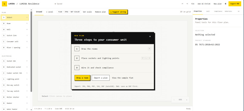Image resolution: width=244 pixels, height=111 pixels.
Task: Select the Select tool in sidebar
Action: point(15,18)
